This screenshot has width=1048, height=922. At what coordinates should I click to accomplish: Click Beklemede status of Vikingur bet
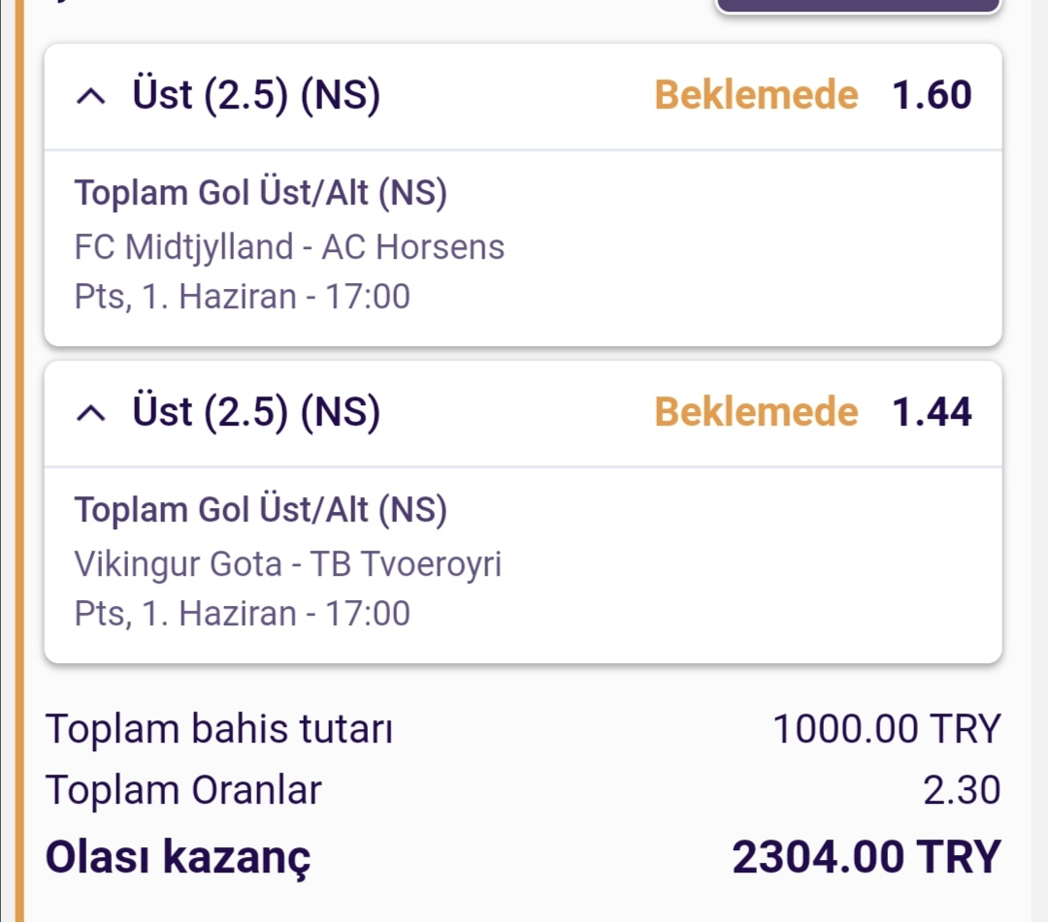756,411
